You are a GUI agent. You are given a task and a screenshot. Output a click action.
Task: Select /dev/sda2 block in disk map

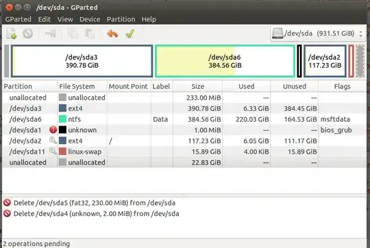(325, 61)
